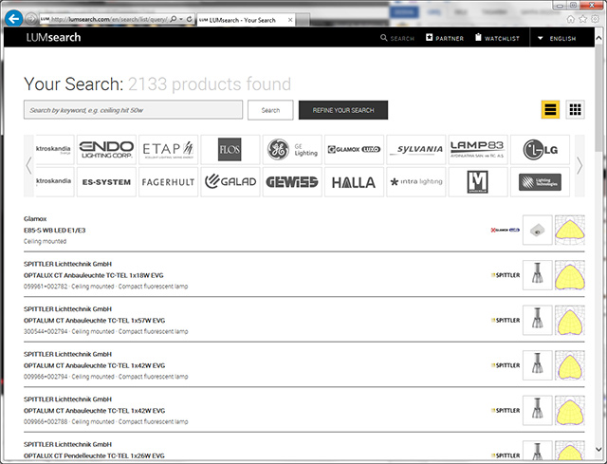The width and height of the screenshot is (607, 464).
Task: Click the scrollbar down arrow
Action: click(598, 449)
